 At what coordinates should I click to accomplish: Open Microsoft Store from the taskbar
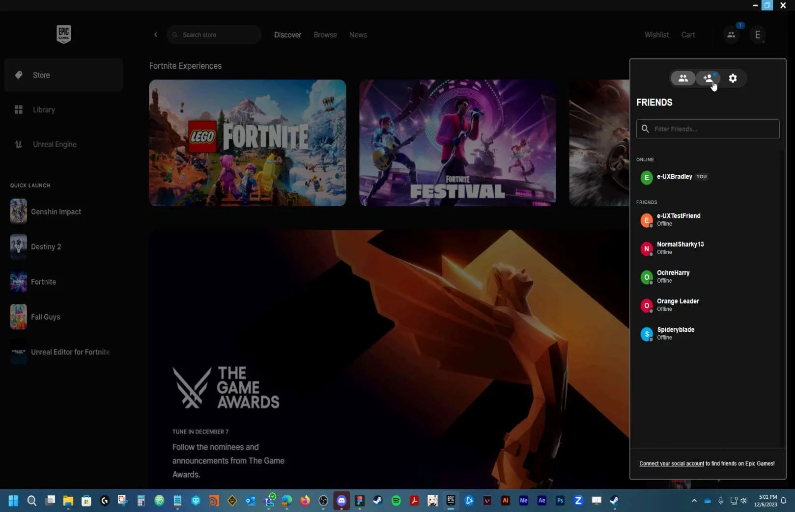(86, 501)
